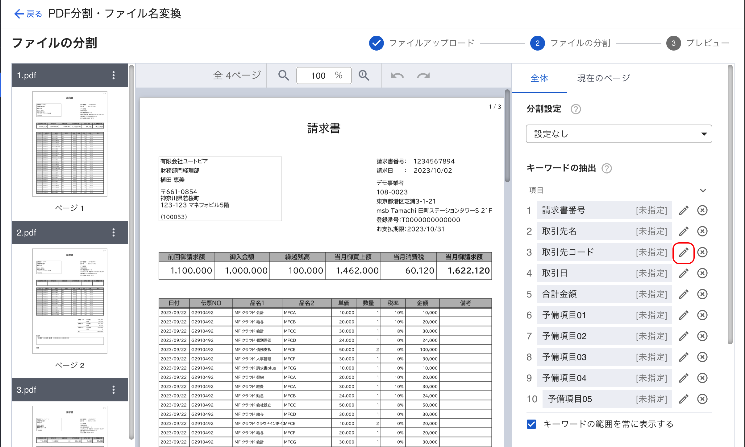
Task: Switch to 現在のページ tab
Action: tap(603, 78)
